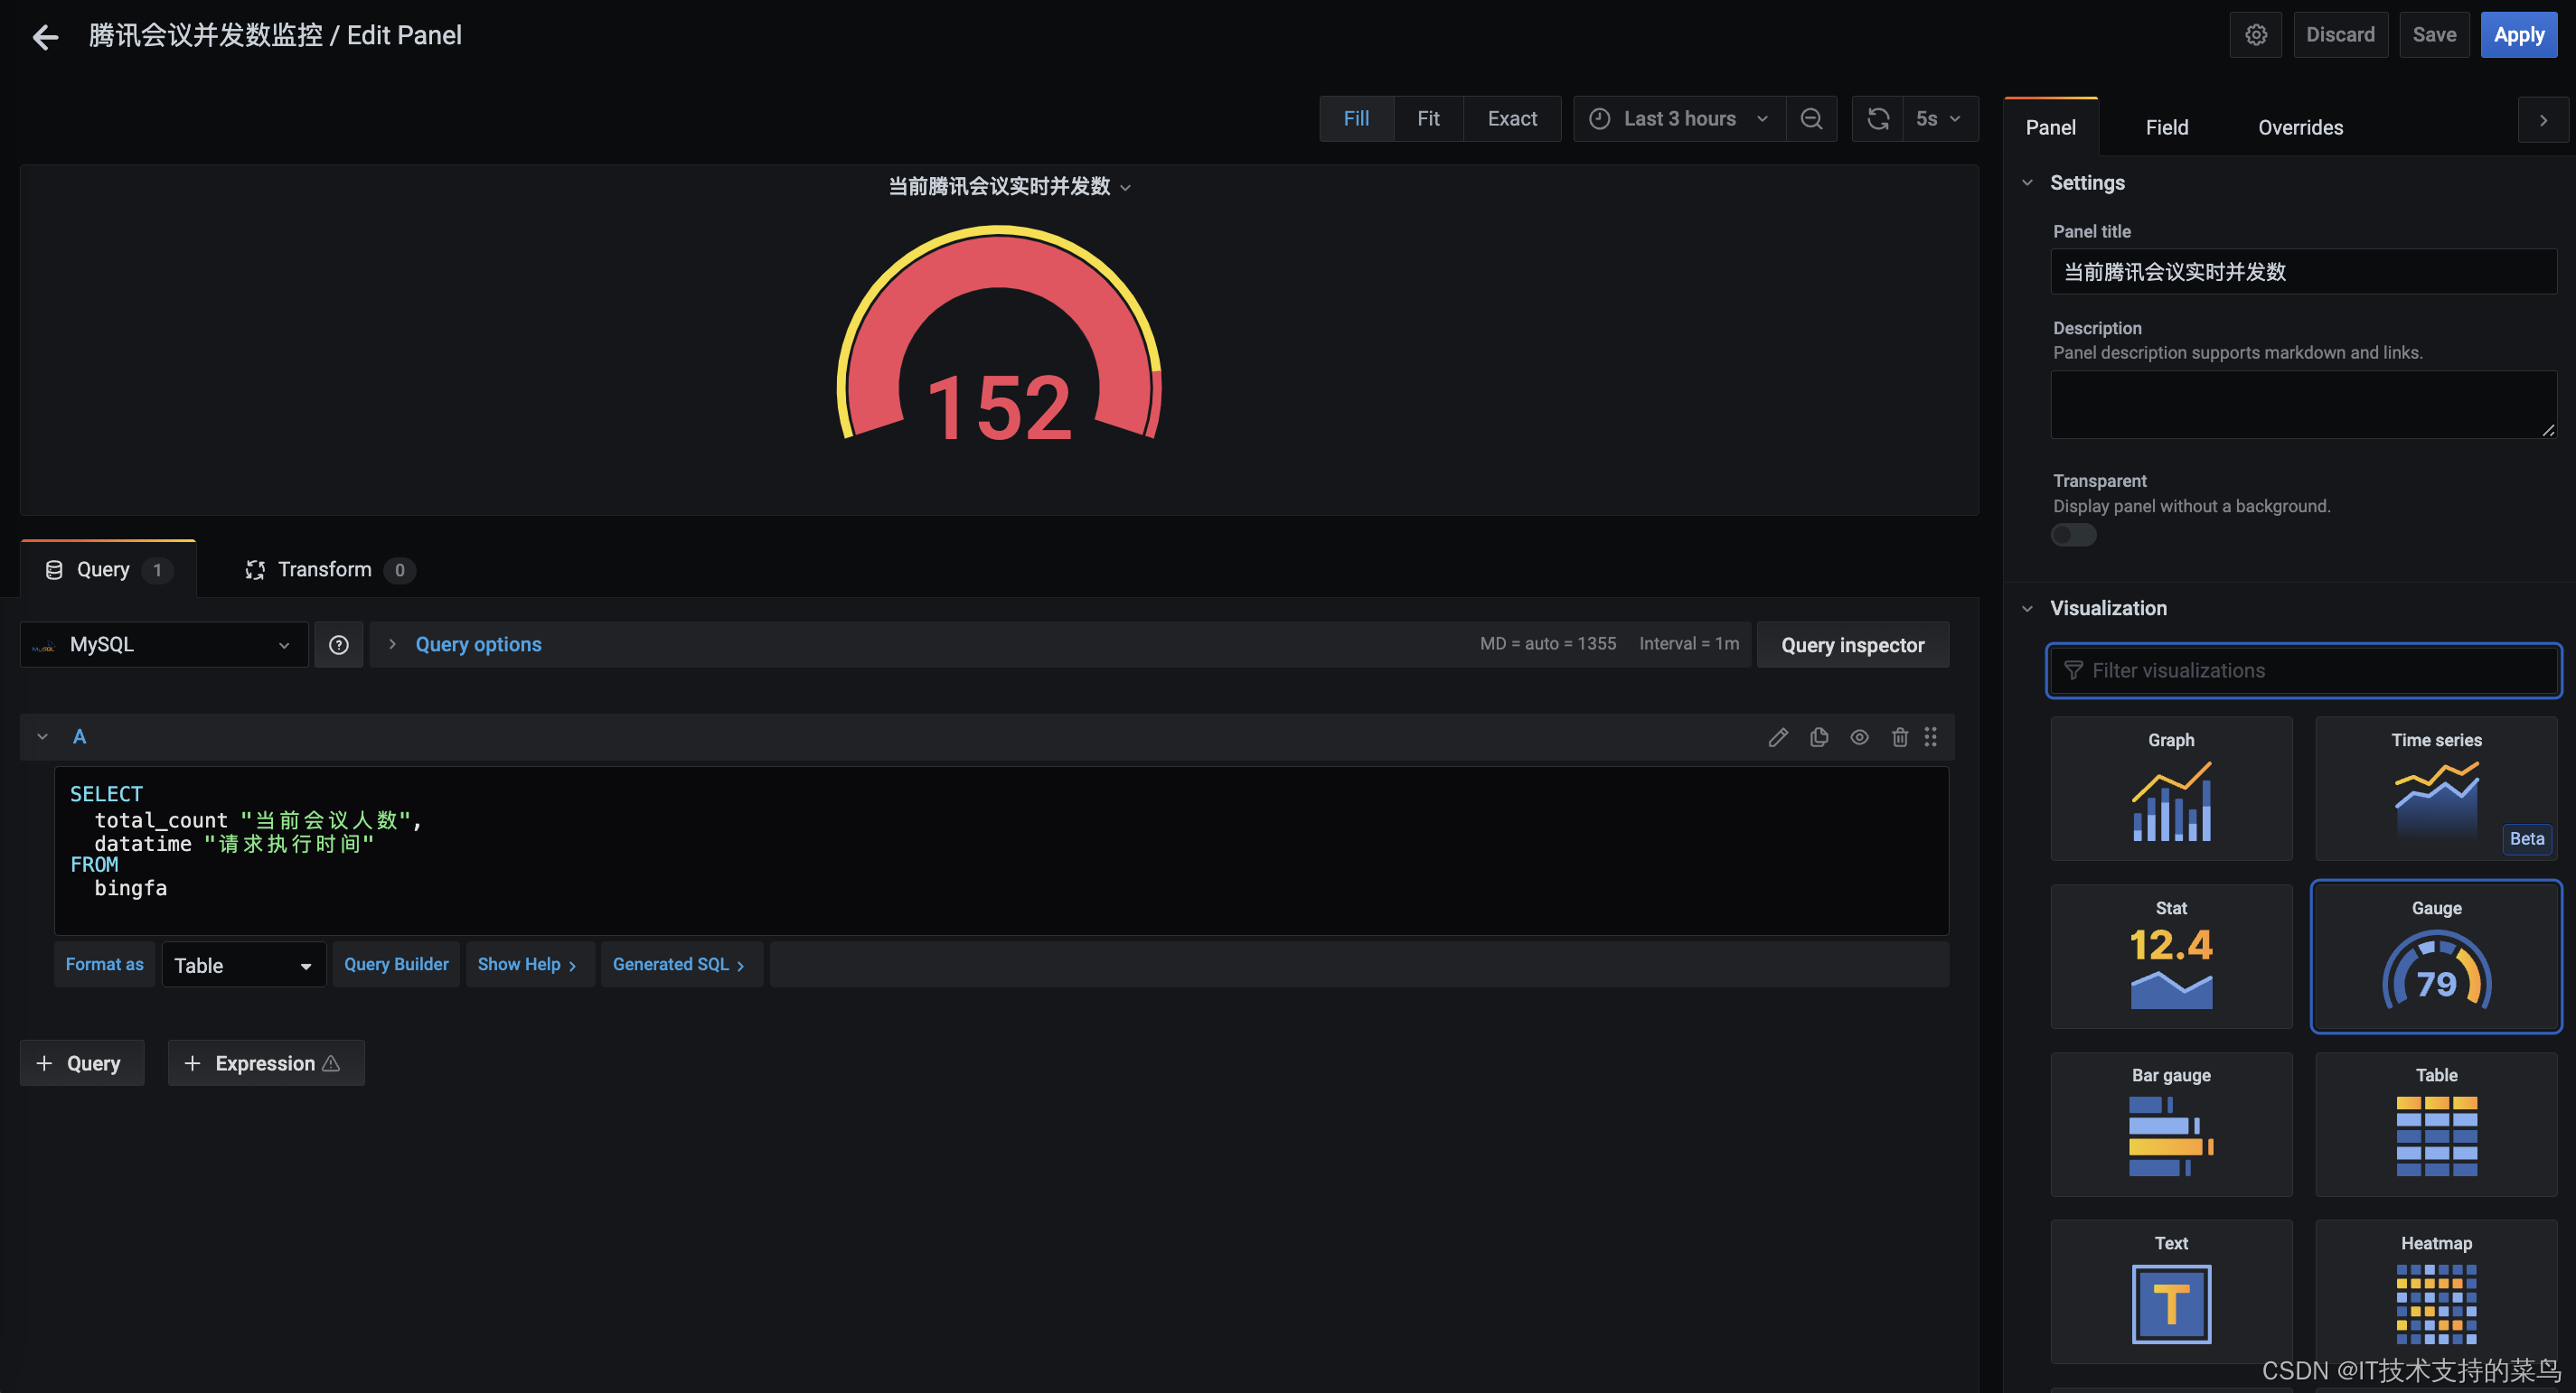
Task: Choose the Heatmap visualization
Action: click(2436, 1292)
